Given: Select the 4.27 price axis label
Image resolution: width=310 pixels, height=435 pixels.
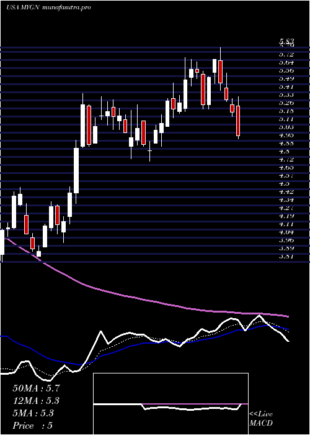Looking at the screenshot, I should click(286, 208).
